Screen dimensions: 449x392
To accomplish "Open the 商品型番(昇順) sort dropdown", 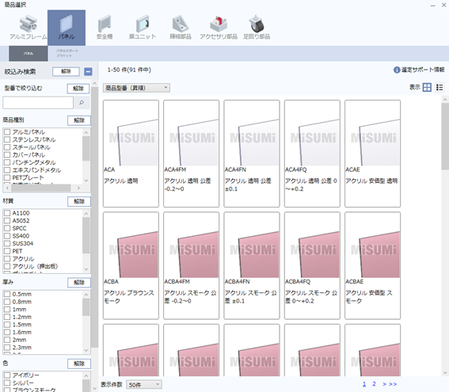I will tap(136, 88).
